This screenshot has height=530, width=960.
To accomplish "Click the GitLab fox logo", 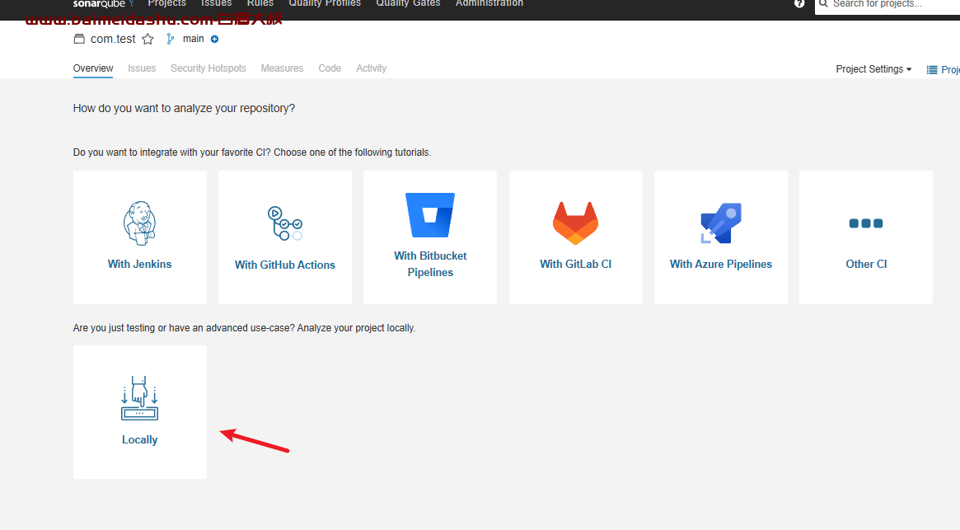I will (575, 223).
